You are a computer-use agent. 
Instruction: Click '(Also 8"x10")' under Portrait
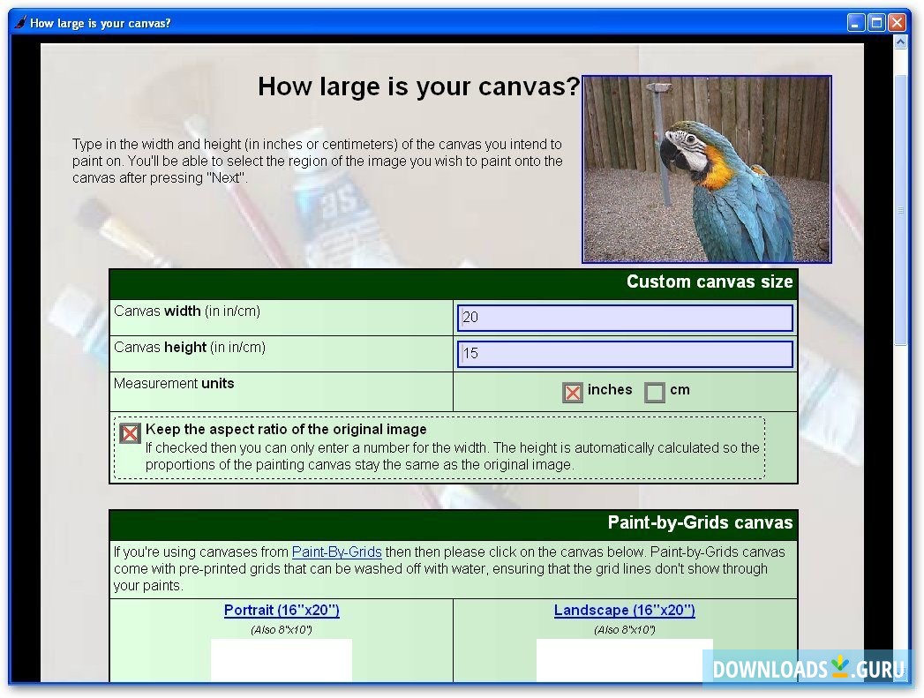point(282,630)
